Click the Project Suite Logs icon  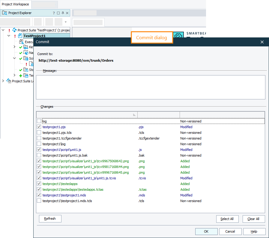(x=9, y=81)
